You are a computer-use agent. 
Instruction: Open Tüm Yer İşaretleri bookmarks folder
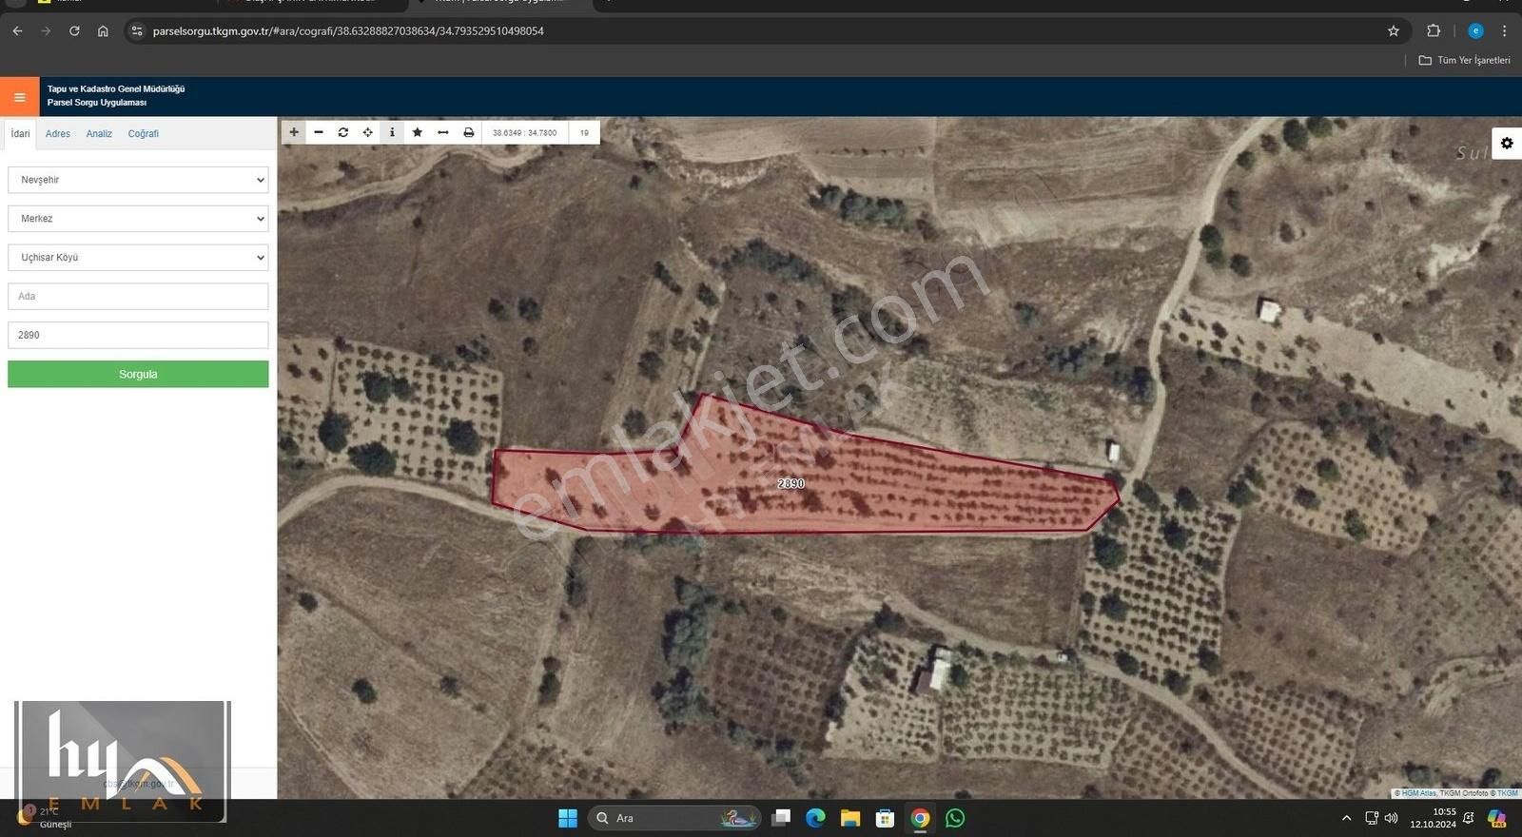[x=1464, y=60]
